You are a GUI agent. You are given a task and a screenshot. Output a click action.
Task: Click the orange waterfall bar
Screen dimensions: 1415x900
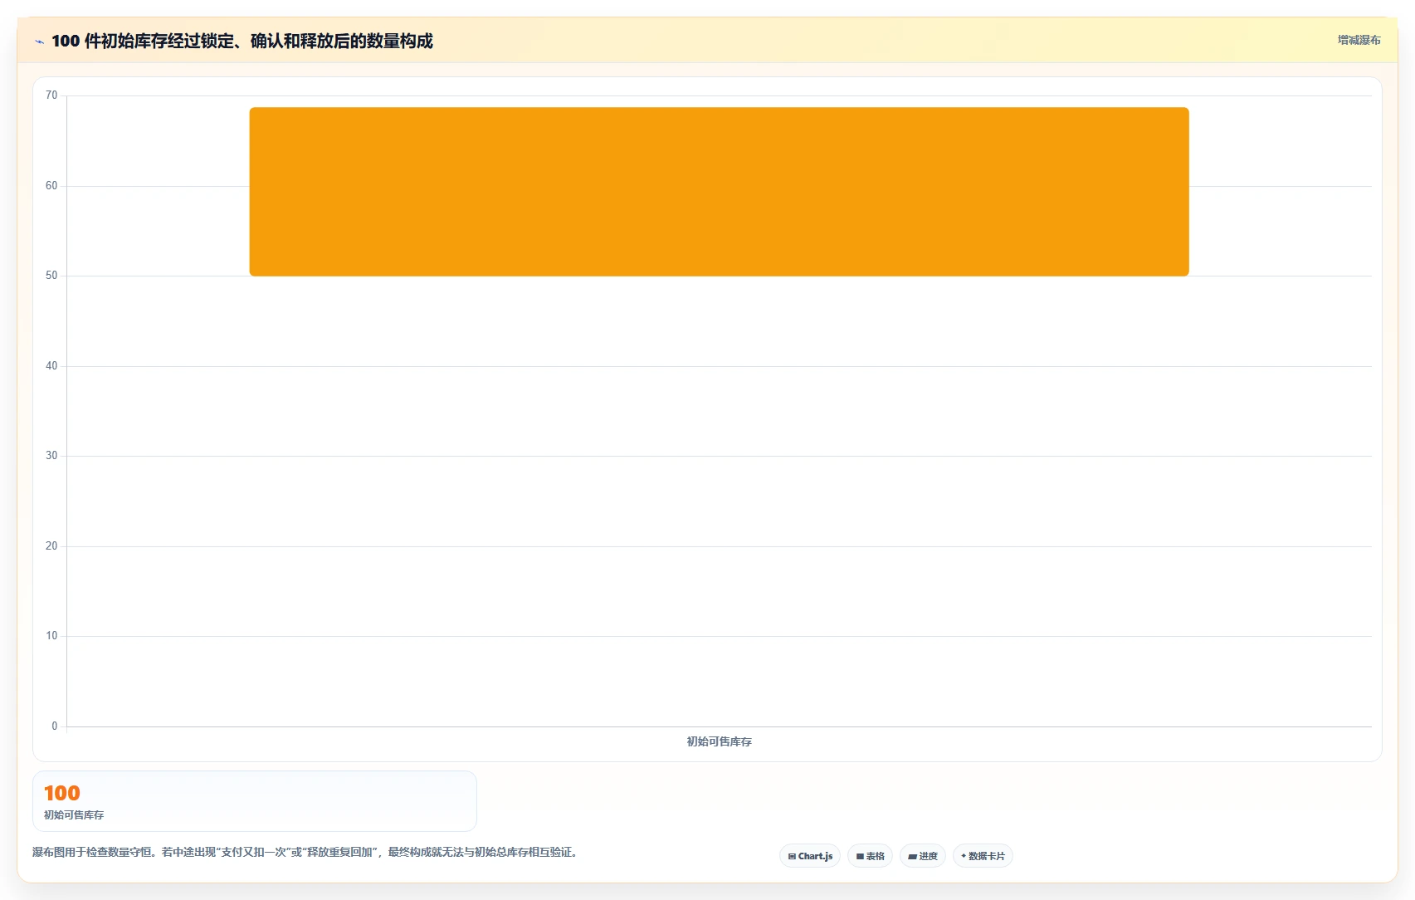click(719, 192)
